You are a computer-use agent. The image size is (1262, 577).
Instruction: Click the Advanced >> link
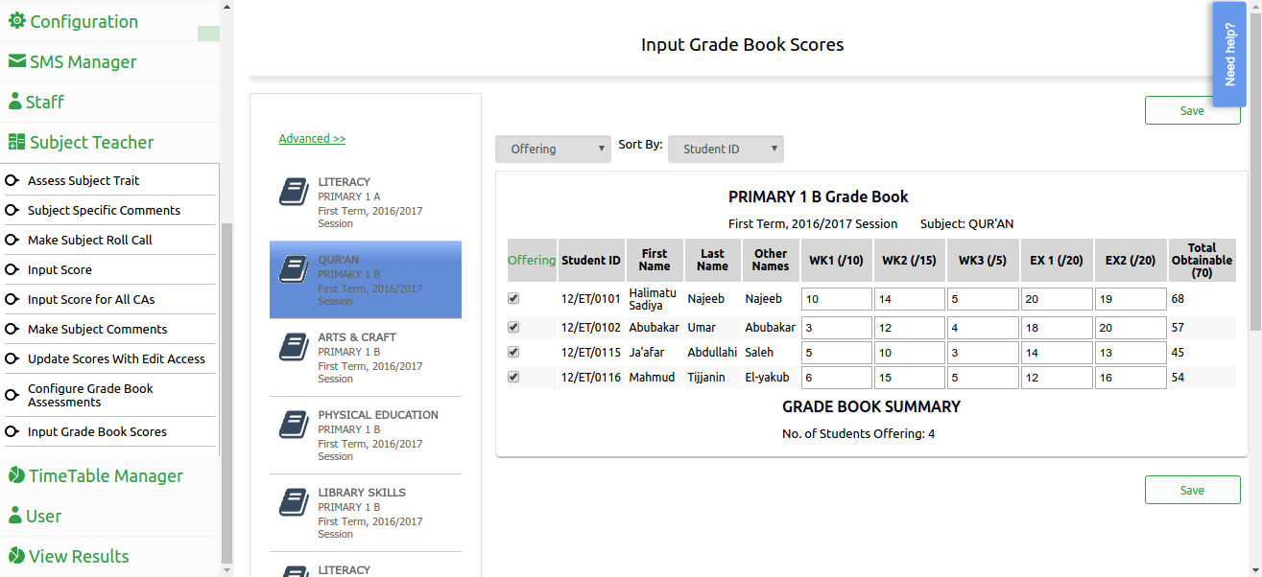pos(312,139)
